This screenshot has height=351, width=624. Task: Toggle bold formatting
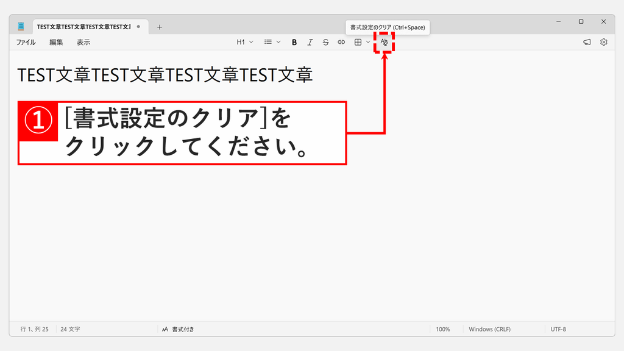(x=294, y=42)
